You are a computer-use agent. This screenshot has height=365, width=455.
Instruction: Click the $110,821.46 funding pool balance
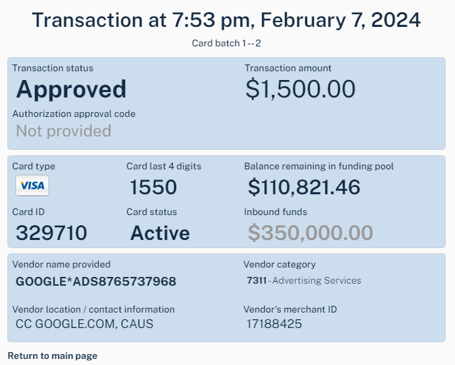[304, 187]
